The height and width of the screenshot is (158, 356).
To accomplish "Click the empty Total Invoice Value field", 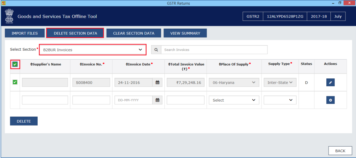I will coord(186,100).
